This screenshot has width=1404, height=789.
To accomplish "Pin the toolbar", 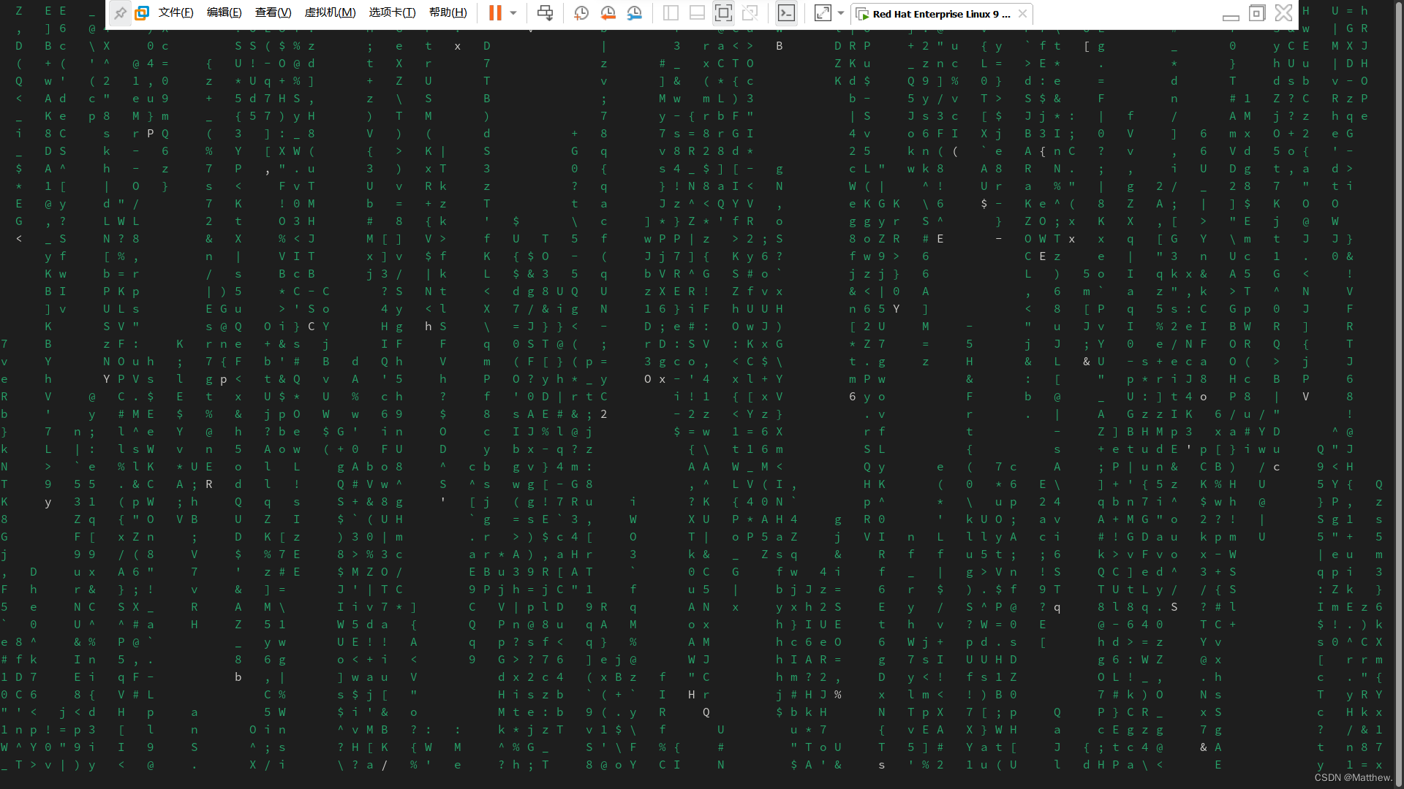I will click(x=120, y=12).
